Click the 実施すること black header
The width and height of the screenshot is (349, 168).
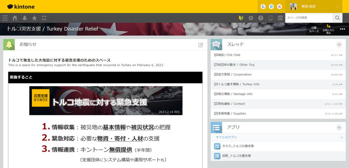(x=105, y=77)
